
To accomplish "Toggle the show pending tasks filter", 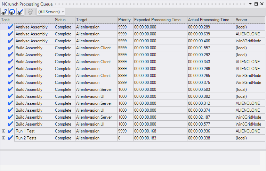I will point(5,12).
